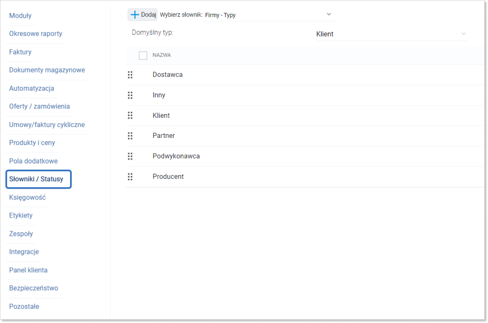
Task: Select the Dostawca entry in the list
Action: pyautogui.click(x=167, y=75)
